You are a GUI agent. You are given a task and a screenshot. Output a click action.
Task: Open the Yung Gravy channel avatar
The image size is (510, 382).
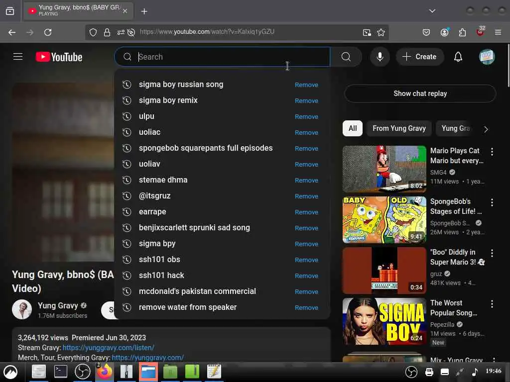pos(22,309)
